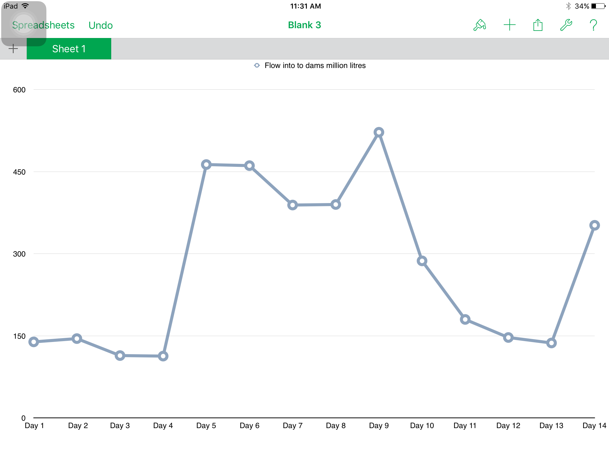Open the Format paintbrush menu
Image resolution: width=609 pixels, height=456 pixels.
click(479, 25)
